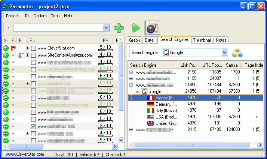Sort URL list by PR column header
Image resolution: width=267 pixels, height=159 pixels.
[105, 40]
